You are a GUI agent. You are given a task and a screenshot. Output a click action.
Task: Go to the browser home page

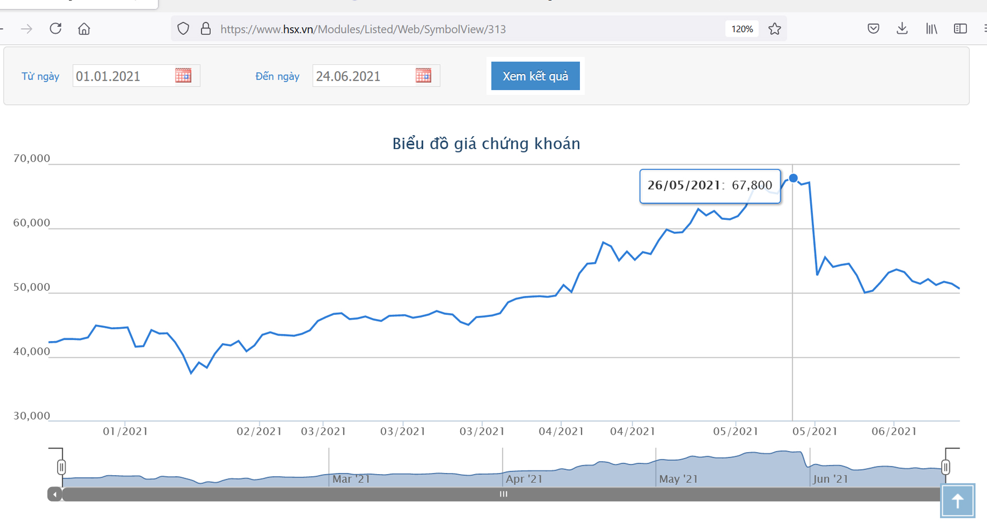coord(84,29)
